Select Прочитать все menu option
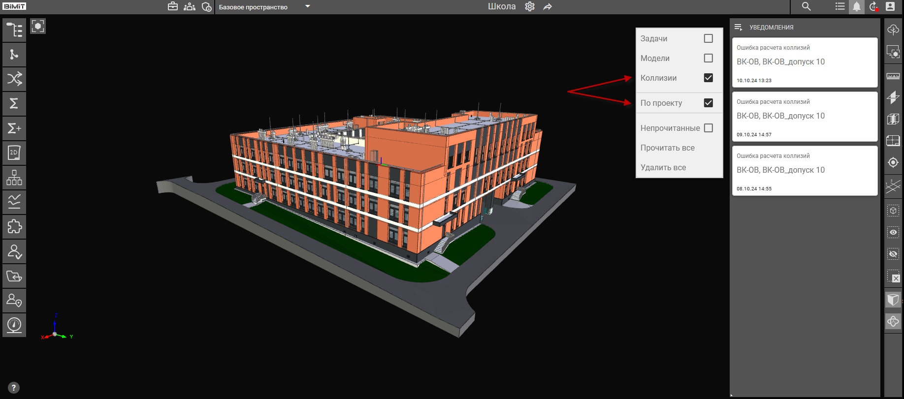Viewport: 904px width, 399px height. pyautogui.click(x=667, y=148)
